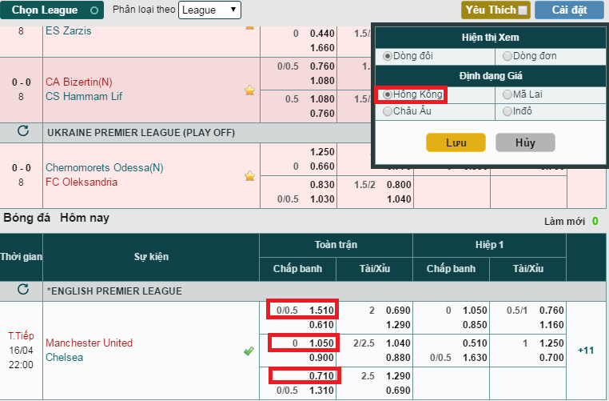Viewport: 609px width, 401px height.
Task: Select the Dòng đôi radio option
Action: 388,56
